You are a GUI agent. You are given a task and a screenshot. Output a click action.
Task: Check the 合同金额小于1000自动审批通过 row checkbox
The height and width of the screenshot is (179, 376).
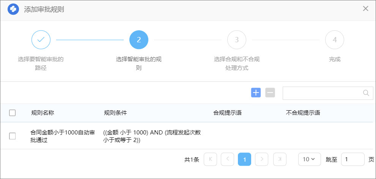13,136
